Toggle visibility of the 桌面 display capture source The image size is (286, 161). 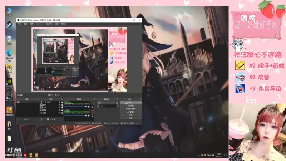coord(59,113)
